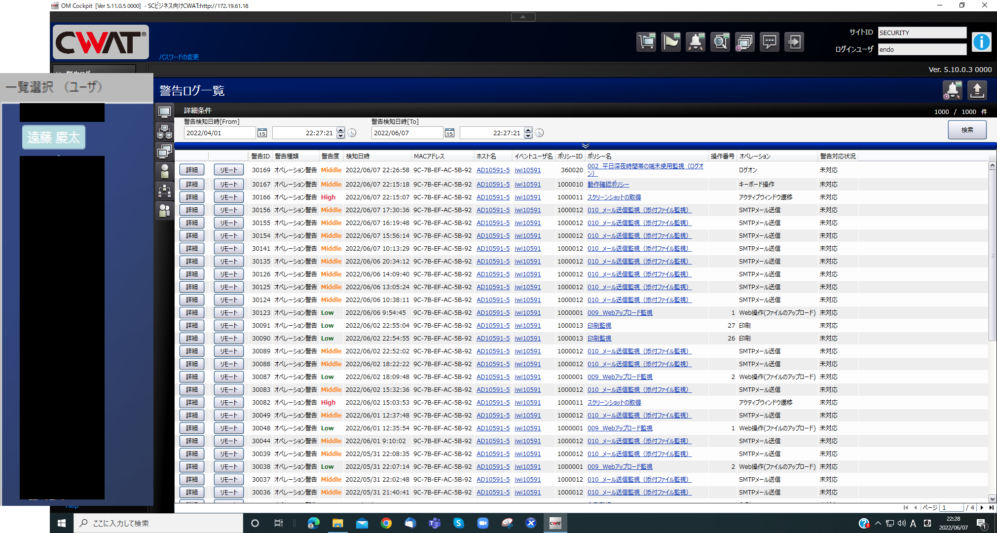This screenshot has height=533, width=997.
Task: Select the network tree sidebar icon
Action: [x=164, y=132]
